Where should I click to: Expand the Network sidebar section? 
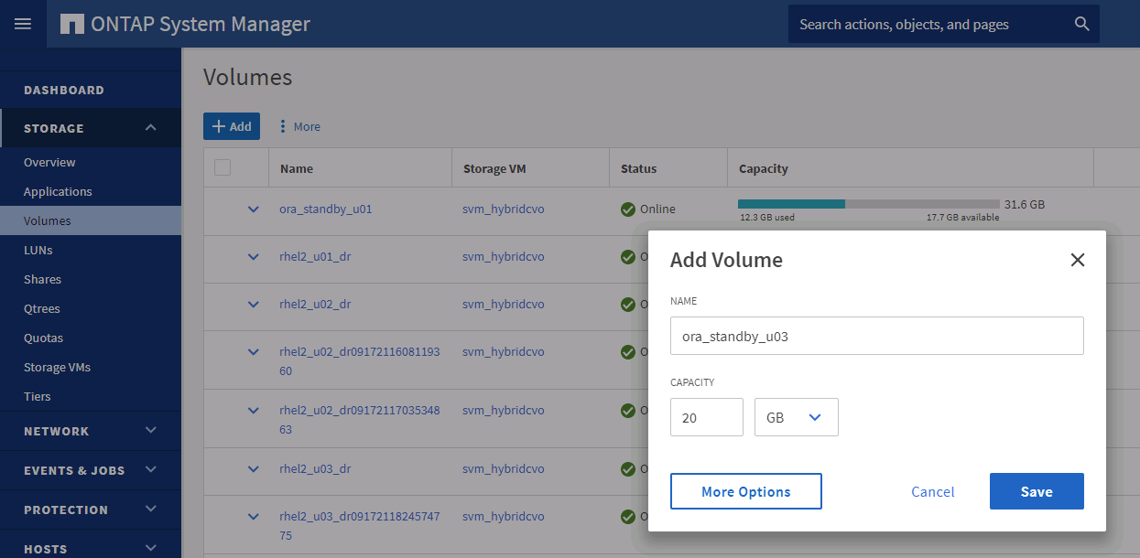click(151, 431)
